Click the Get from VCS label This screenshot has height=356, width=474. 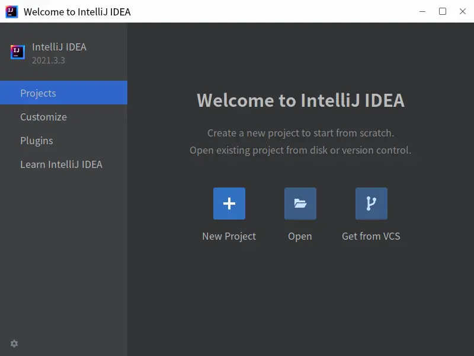pyautogui.click(x=371, y=236)
